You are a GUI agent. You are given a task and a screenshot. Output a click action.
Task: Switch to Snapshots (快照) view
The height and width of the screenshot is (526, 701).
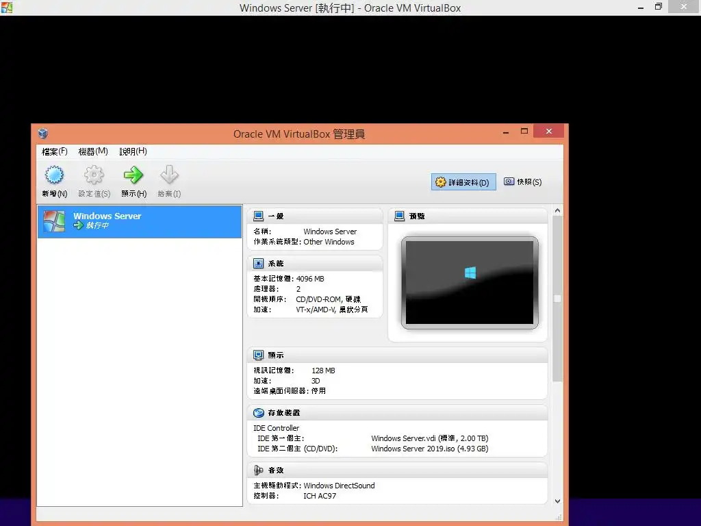click(523, 181)
